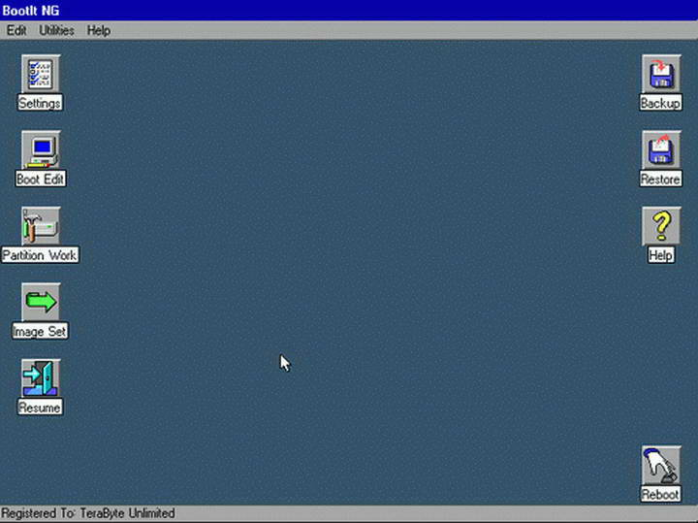Click the yellow question mark Help icon
Viewport: 698px width, 523px height.
(661, 226)
